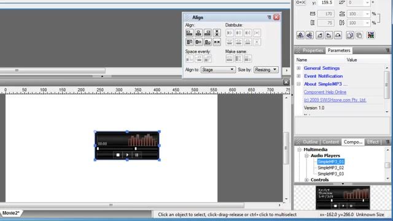Click the first flip icon in transform row
393x221 pixels.
(300, 35)
